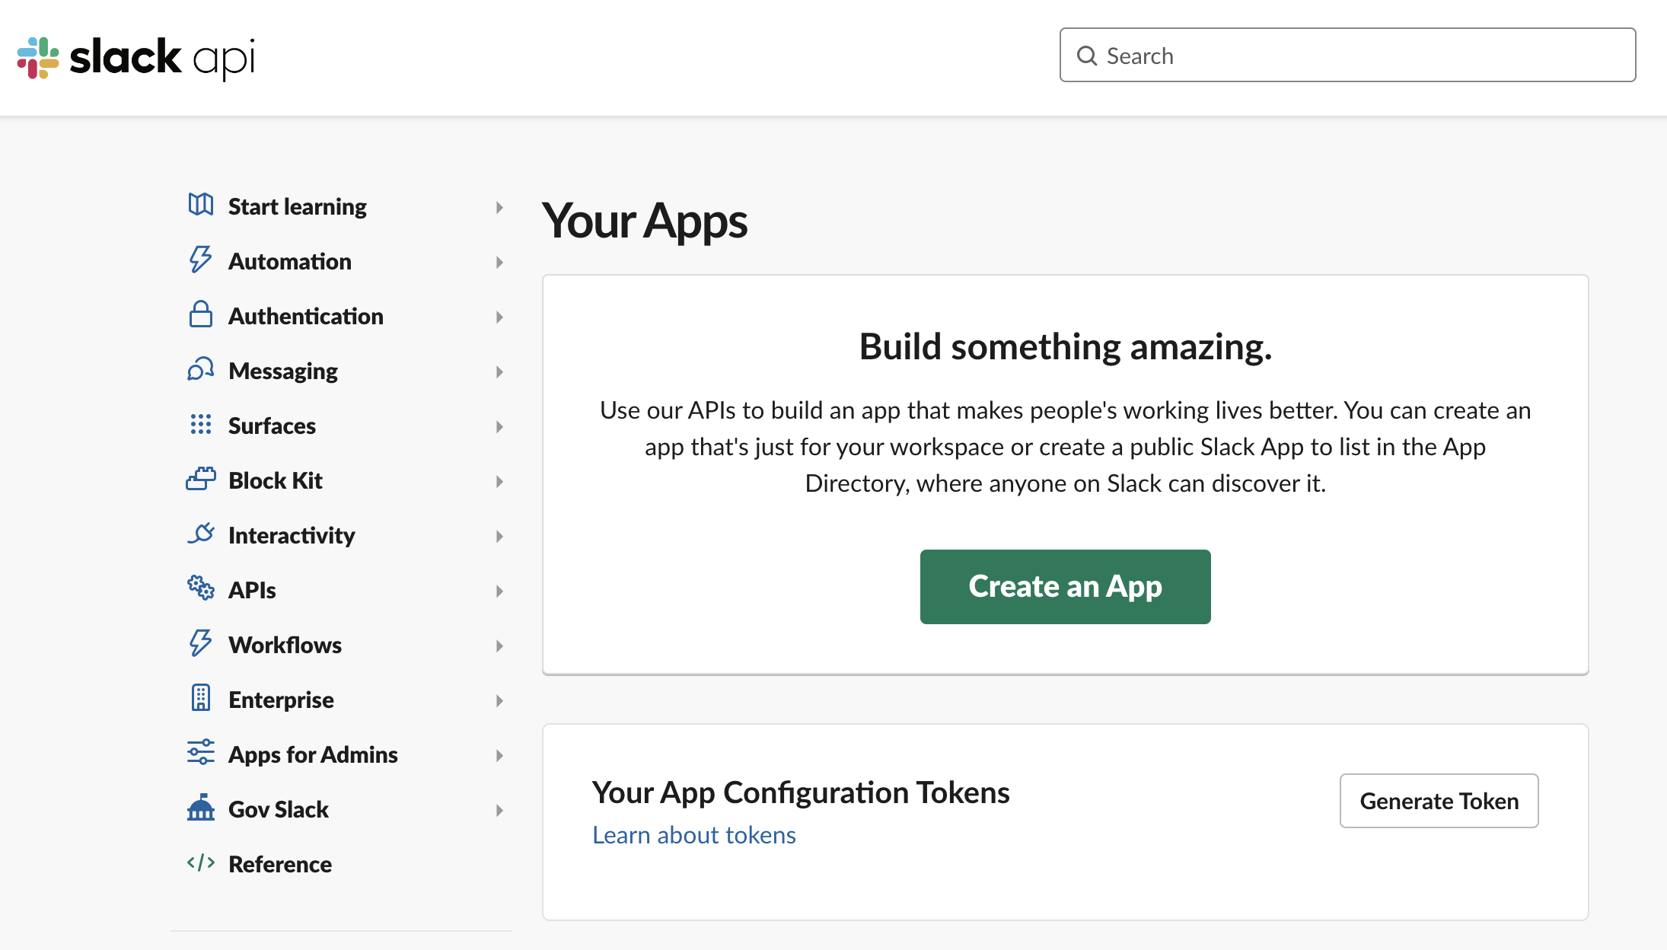Click the Messaging speech bubble icon
This screenshot has height=950, width=1667.
coord(200,370)
